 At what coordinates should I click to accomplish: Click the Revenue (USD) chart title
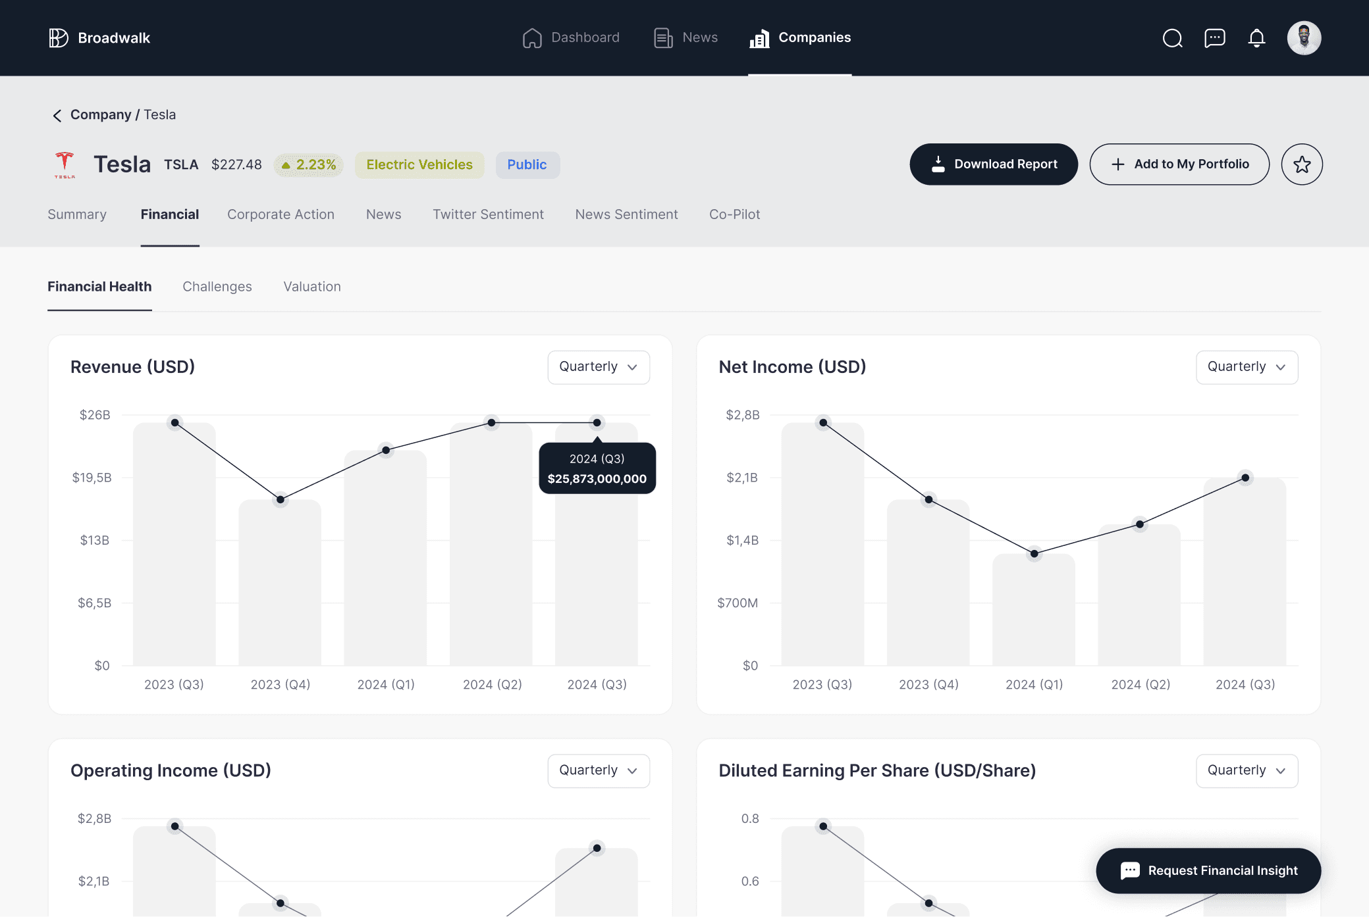[132, 367]
